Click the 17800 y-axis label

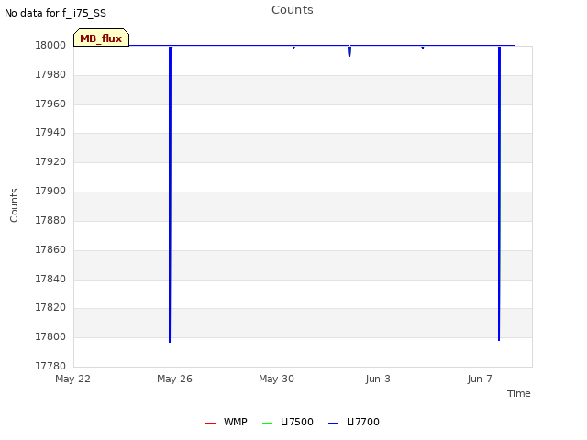click(50, 337)
